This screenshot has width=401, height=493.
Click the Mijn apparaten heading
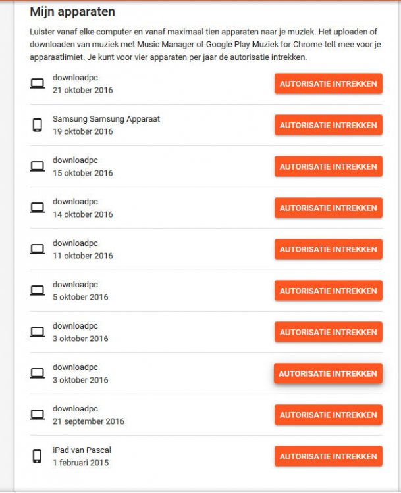[x=72, y=12]
